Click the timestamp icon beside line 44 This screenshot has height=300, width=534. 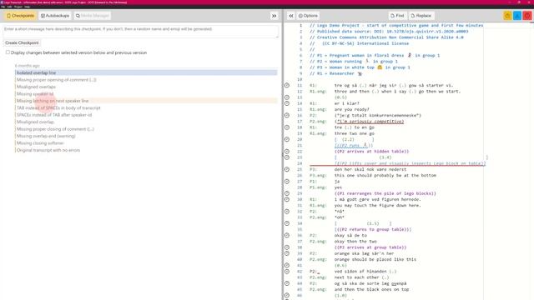[x=287, y=283]
